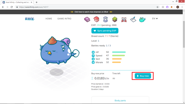Click the Skill star stat icon
This screenshot has height=104, width=185.
[x=93, y=59]
